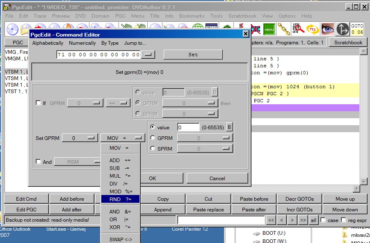Click the scroll down arrow of the command list
Image resolution: width=370 pixels, height=243 pixels.
click(363, 181)
